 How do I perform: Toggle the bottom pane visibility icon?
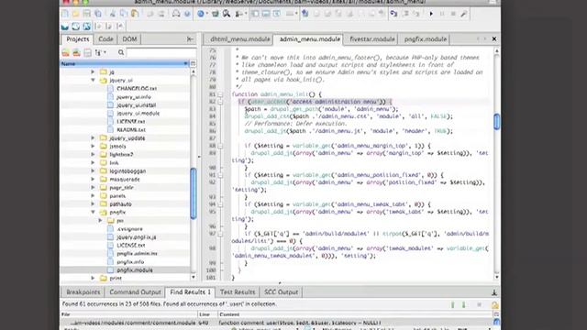coord(266,14)
